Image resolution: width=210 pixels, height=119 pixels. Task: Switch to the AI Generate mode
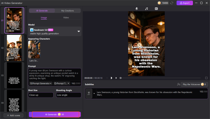[x=42, y=11]
